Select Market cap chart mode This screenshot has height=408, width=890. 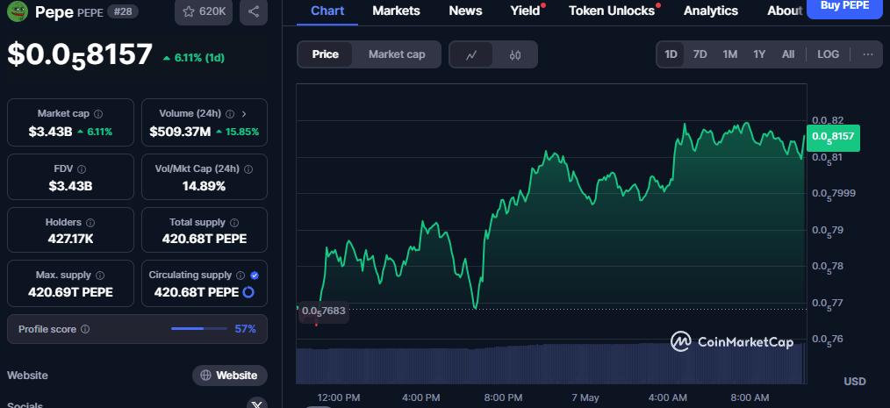397,54
